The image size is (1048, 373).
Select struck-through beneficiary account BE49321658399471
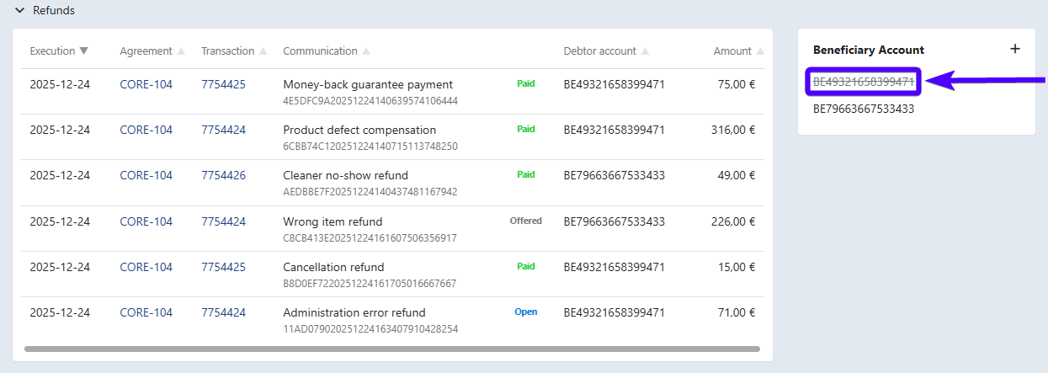click(863, 82)
